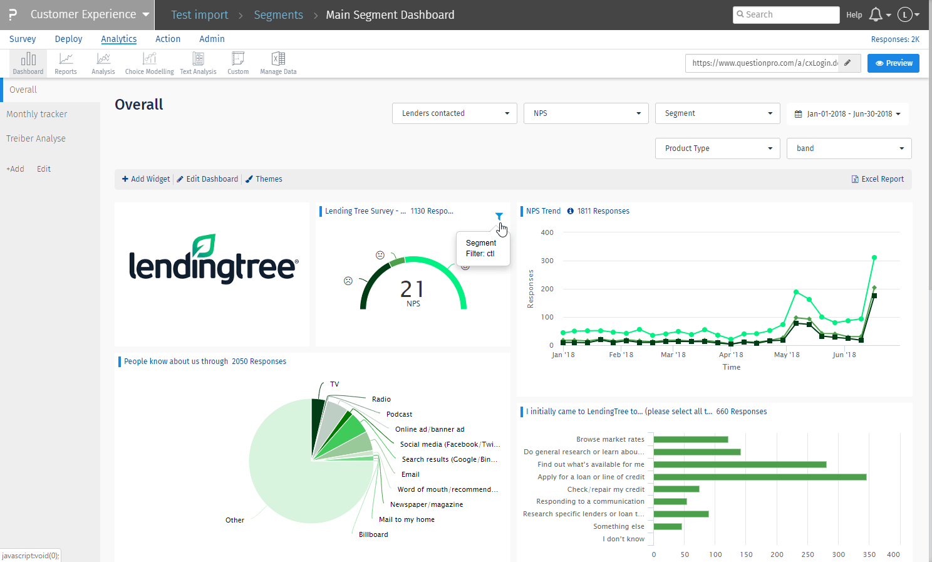Click the NPS Trend info icon
The width and height of the screenshot is (932, 562).
pyautogui.click(x=570, y=211)
